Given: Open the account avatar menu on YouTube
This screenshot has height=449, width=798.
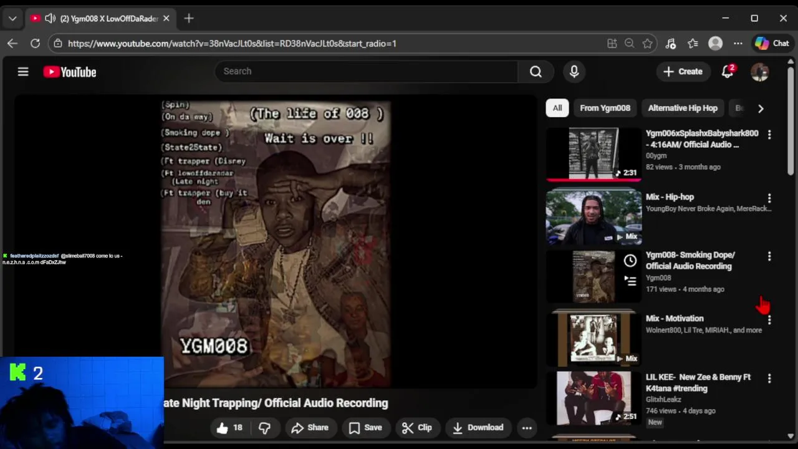Looking at the screenshot, I should click(x=759, y=72).
